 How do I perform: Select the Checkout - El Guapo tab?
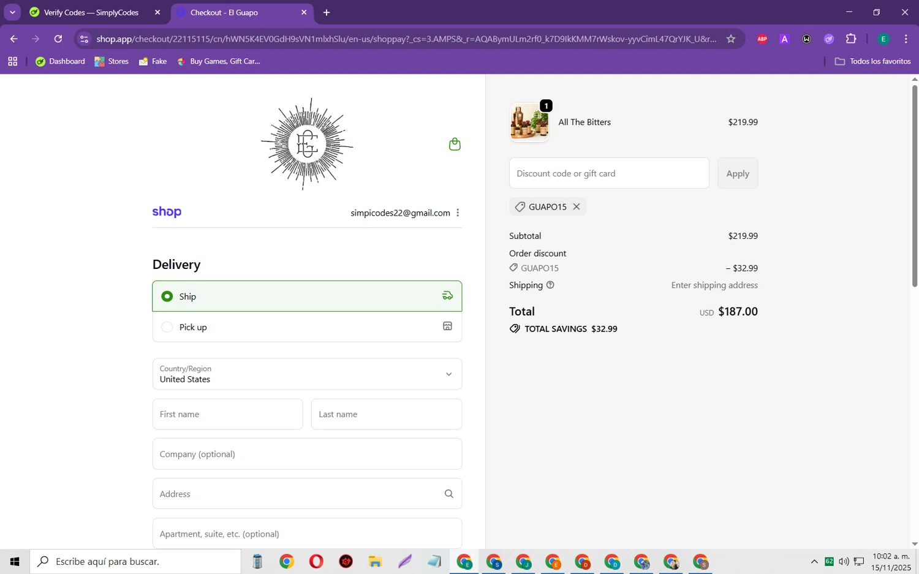[224, 12]
